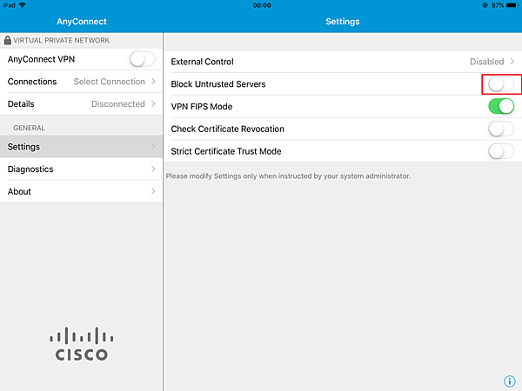Enable Block Untrusted Servers switch
The image size is (522, 391).
point(501,84)
